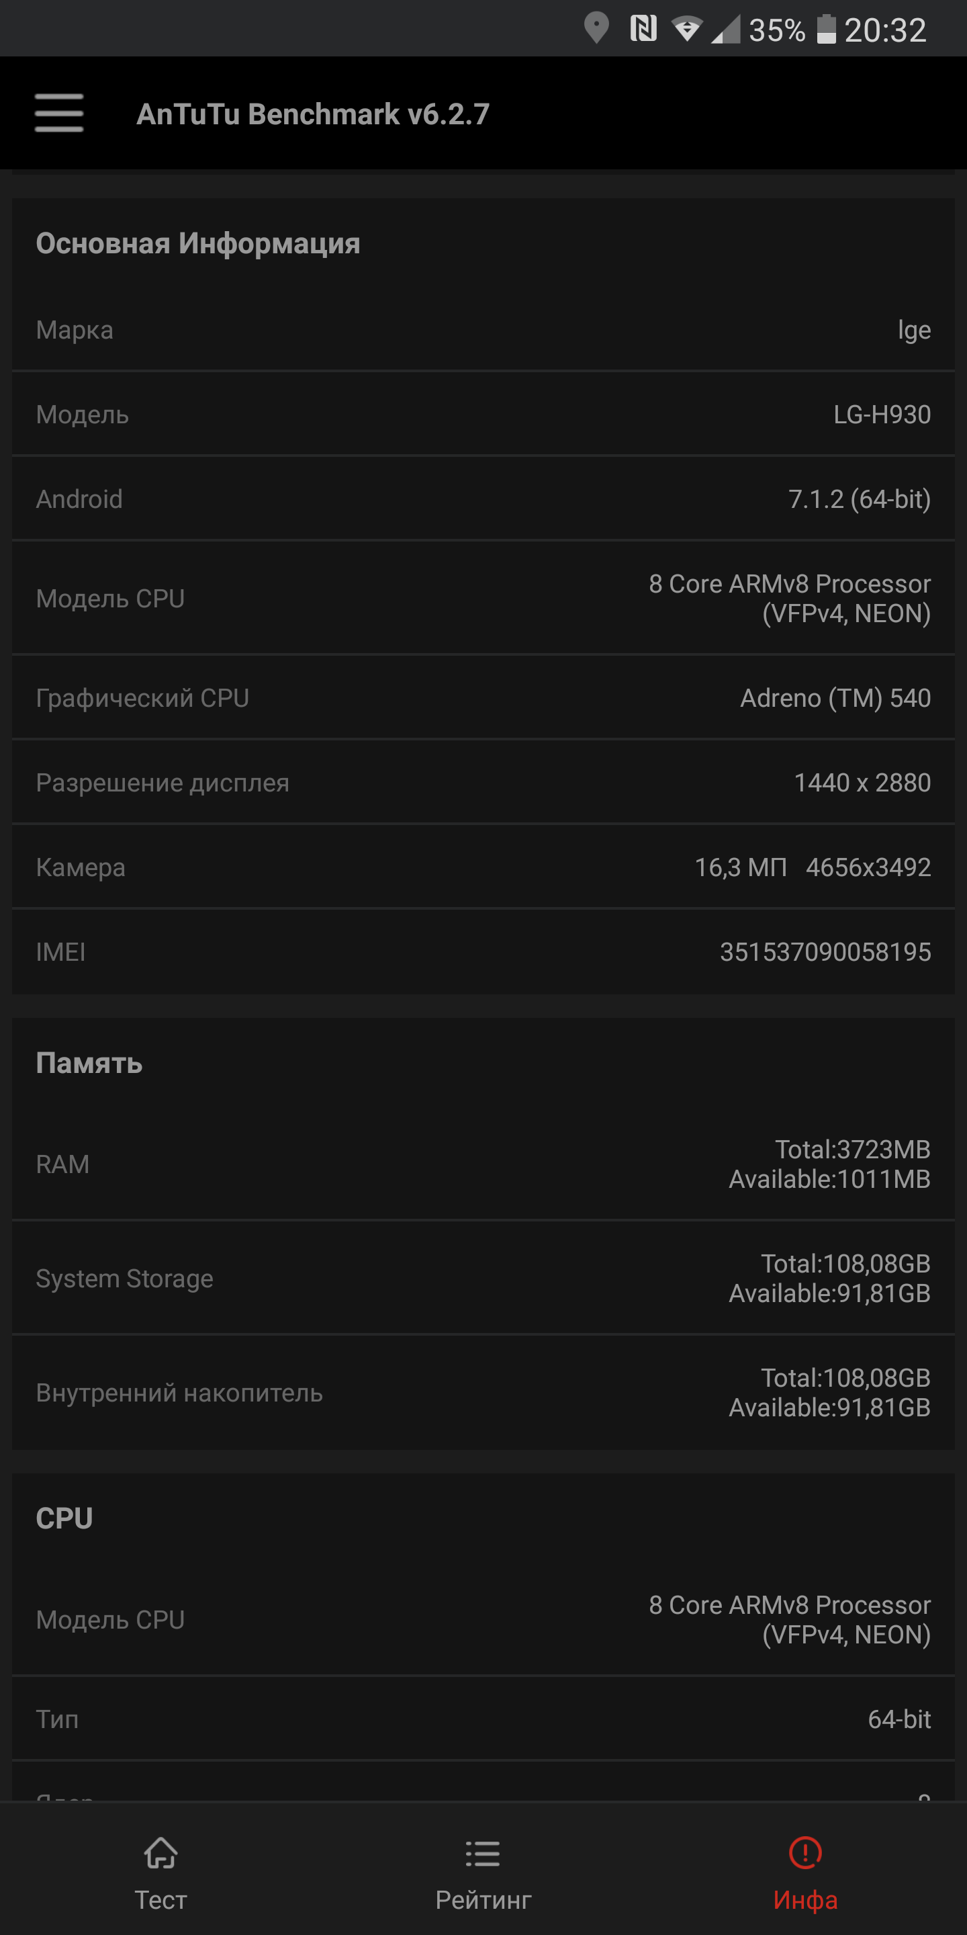Image resolution: width=967 pixels, height=1935 pixels.
Task: Tap the Wi-Fi status bar icon
Action: click(x=686, y=30)
